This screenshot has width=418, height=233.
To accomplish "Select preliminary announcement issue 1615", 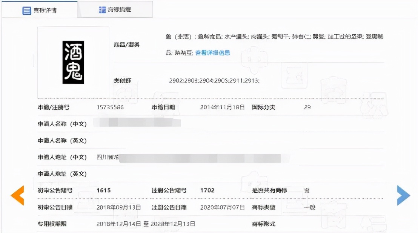I will coord(104,190).
